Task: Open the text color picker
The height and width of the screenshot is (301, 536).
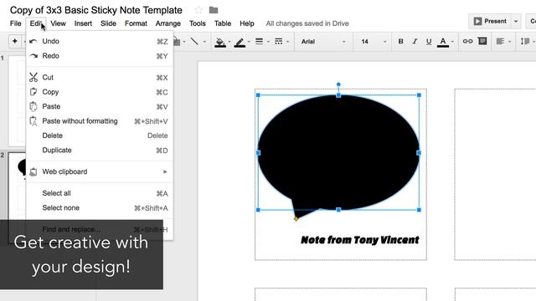Action: click(443, 42)
